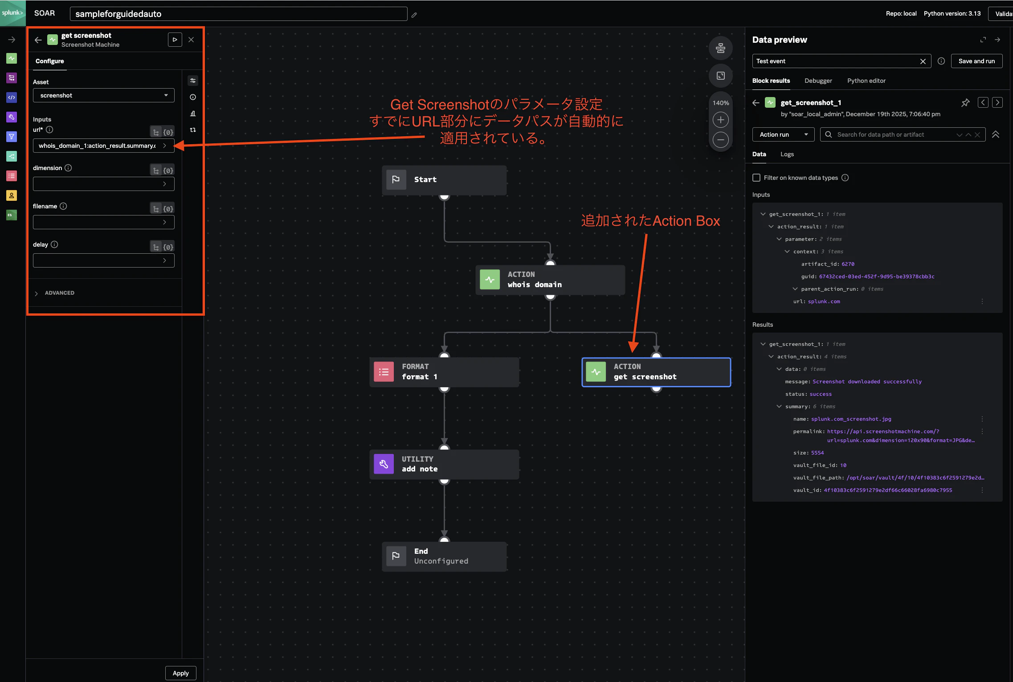Collapse the parameter node in Inputs
Screen dimensions: 1013x682
click(779, 239)
